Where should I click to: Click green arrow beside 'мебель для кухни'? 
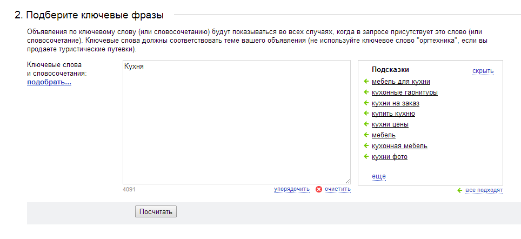[366, 81]
